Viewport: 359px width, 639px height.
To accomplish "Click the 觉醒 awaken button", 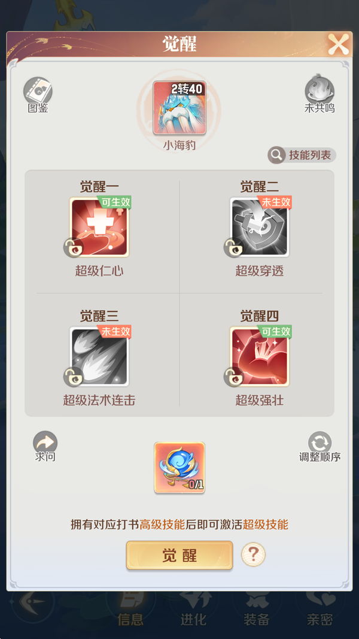I will click(180, 555).
